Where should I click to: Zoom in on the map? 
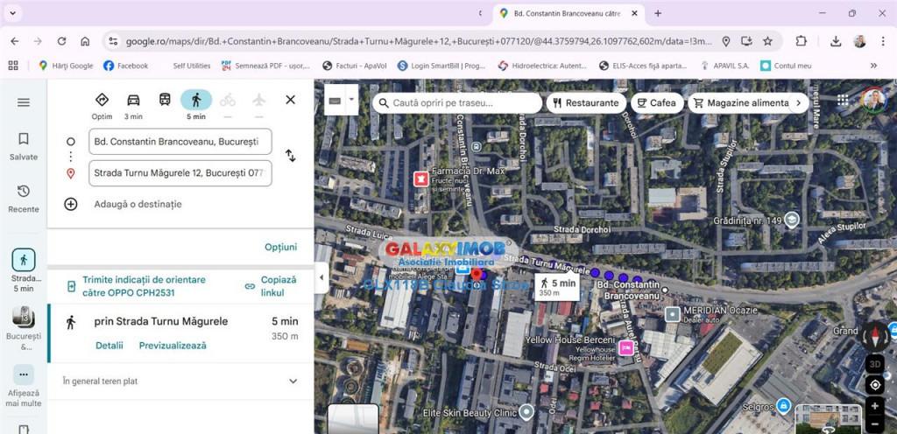pos(874,406)
